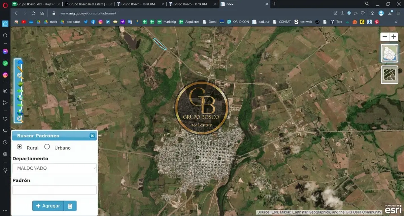Click the list button beside Agregar

click(x=70, y=206)
